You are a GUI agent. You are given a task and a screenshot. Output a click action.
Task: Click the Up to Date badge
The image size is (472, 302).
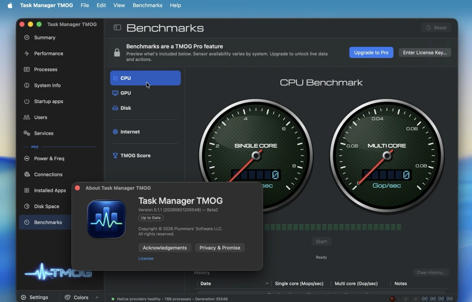(x=151, y=218)
